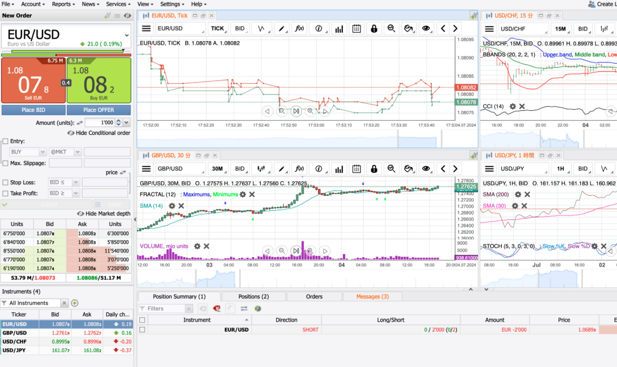This screenshot has height=367, width=617.
Task: Click the red Sell EUR price tile
Action: pyautogui.click(x=33, y=80)
